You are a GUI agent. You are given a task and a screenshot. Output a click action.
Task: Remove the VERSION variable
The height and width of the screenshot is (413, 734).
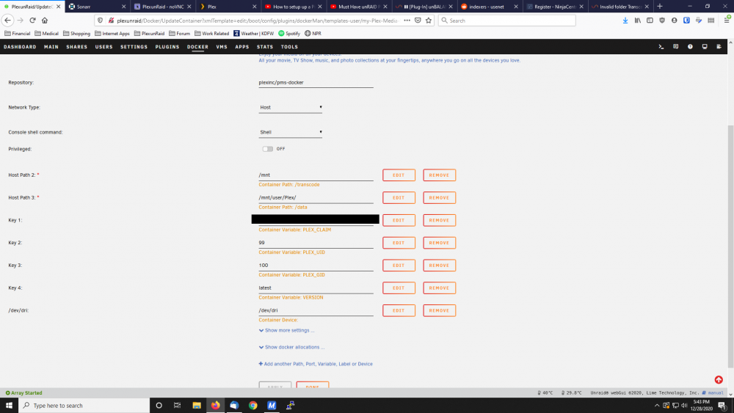439,288
